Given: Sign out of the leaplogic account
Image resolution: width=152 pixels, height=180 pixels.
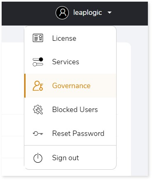Looking at the screenshot, I should tap(70, 158).
